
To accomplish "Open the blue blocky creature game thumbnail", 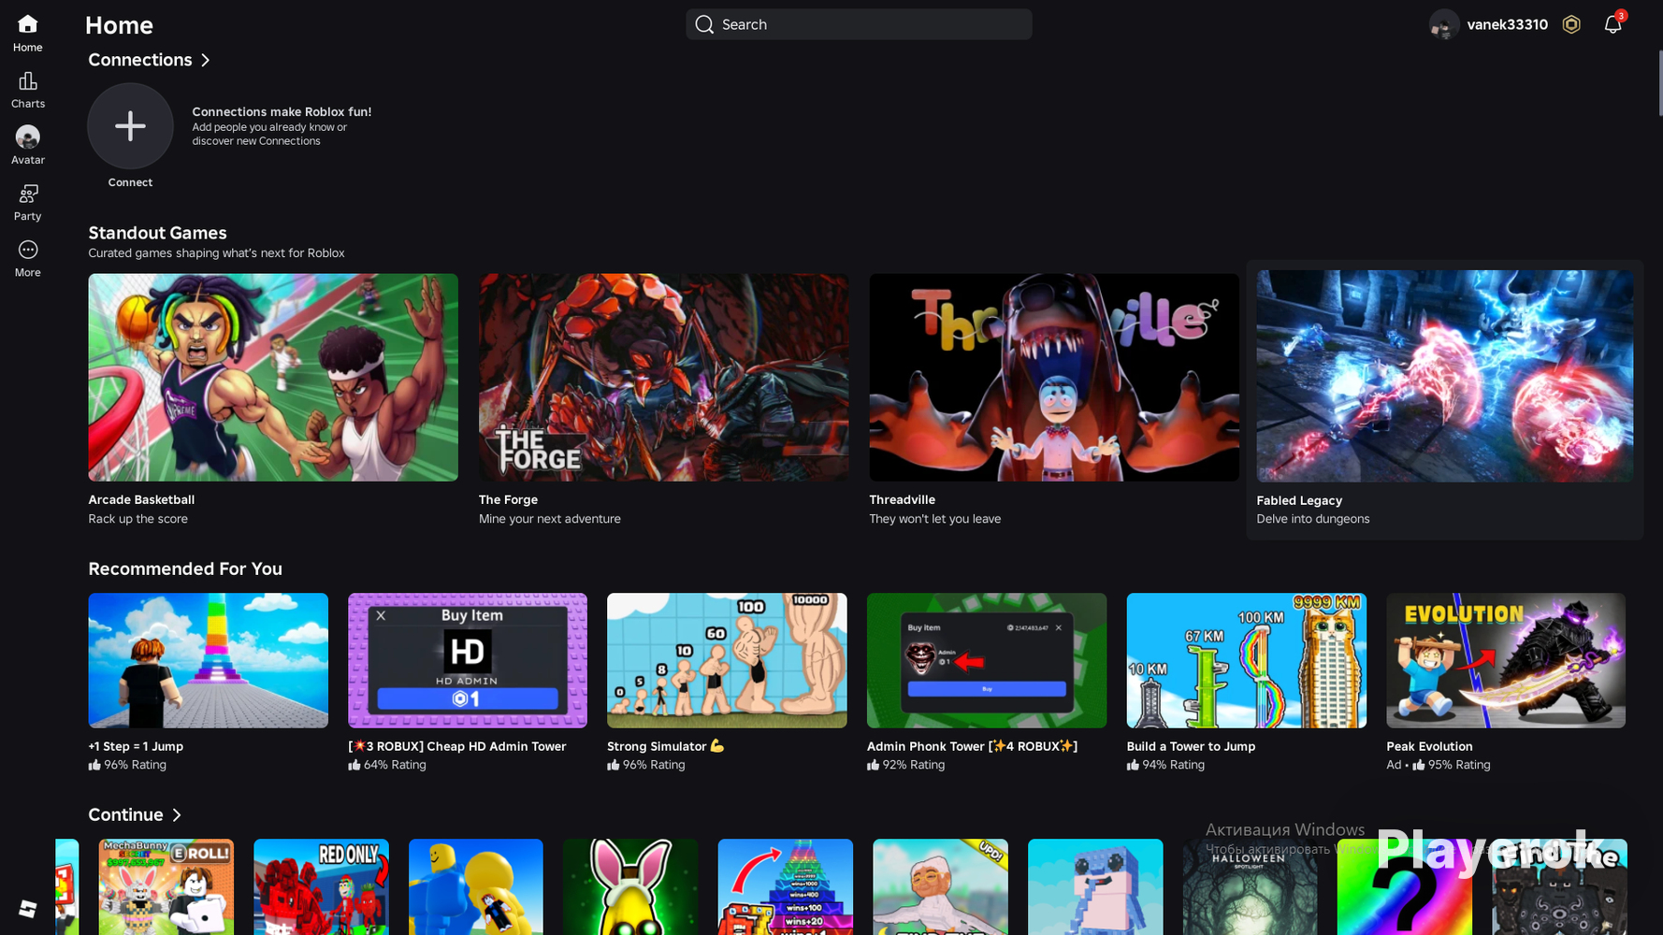I will pyautogui.click(x=1095, y=886).
